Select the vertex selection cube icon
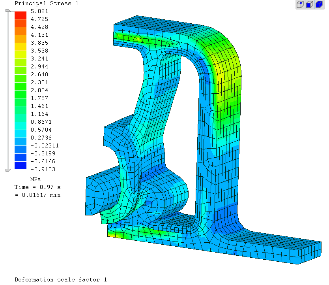 click(x=300, y=4)
